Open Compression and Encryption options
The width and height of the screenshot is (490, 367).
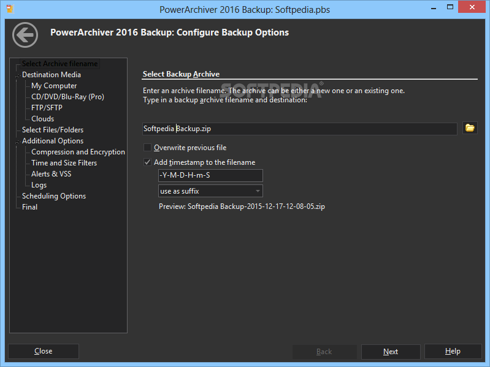point(78,152)
